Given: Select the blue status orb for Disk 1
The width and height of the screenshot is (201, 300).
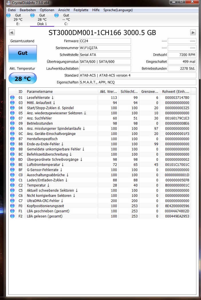Looking at the screenshot, I should coord(32,15).
